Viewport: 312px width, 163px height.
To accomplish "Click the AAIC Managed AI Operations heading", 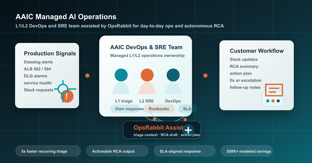I will pyautogui.click(x=66, y=17).
